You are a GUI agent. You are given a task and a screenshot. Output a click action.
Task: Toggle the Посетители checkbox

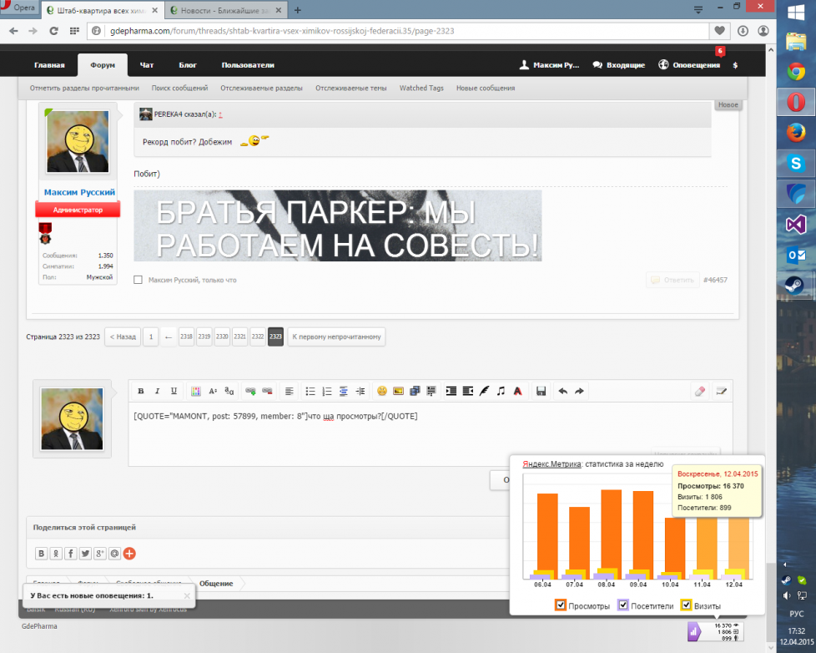pos(623,605)
